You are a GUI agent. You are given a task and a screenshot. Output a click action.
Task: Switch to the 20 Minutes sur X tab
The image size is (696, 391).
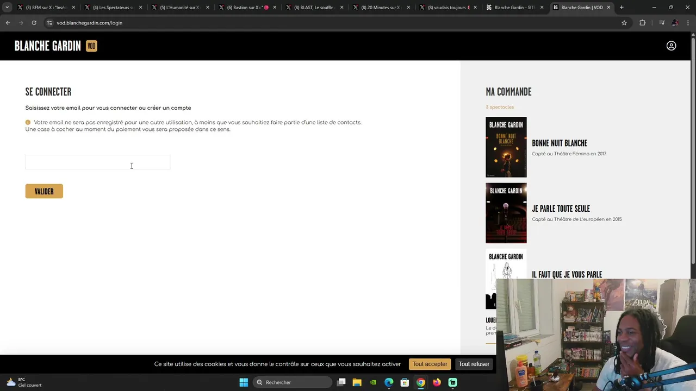click(x=381, y=8)
